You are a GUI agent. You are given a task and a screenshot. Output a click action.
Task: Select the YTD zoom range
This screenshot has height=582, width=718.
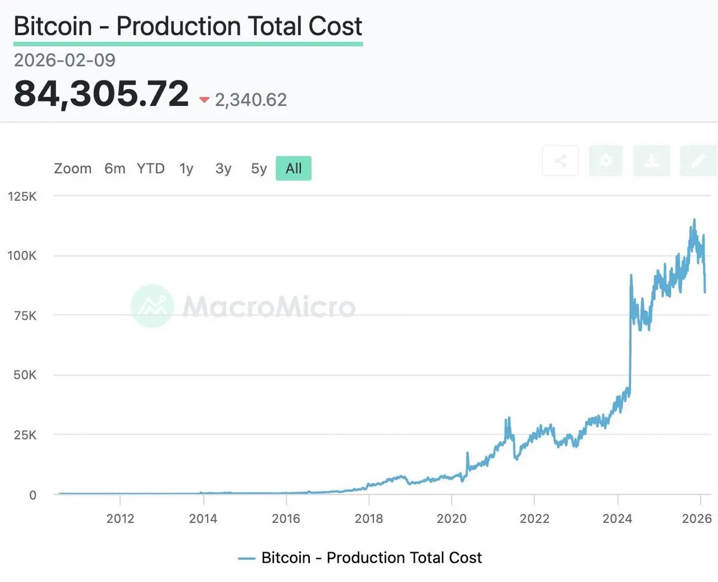tap(150, 169)
